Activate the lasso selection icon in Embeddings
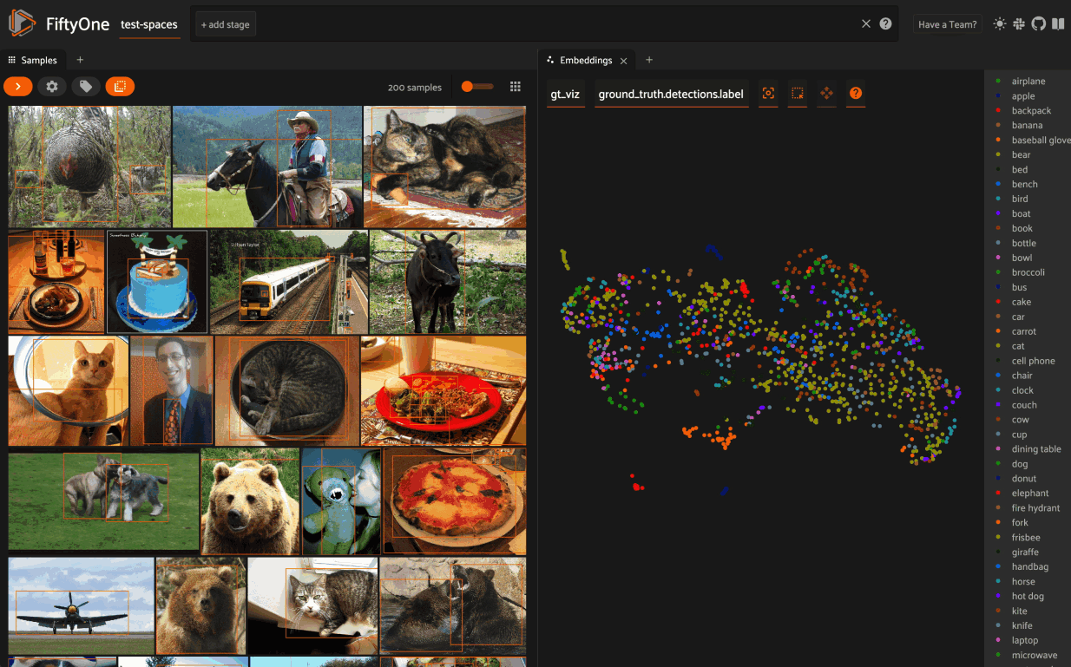 [x=798, y=94]
